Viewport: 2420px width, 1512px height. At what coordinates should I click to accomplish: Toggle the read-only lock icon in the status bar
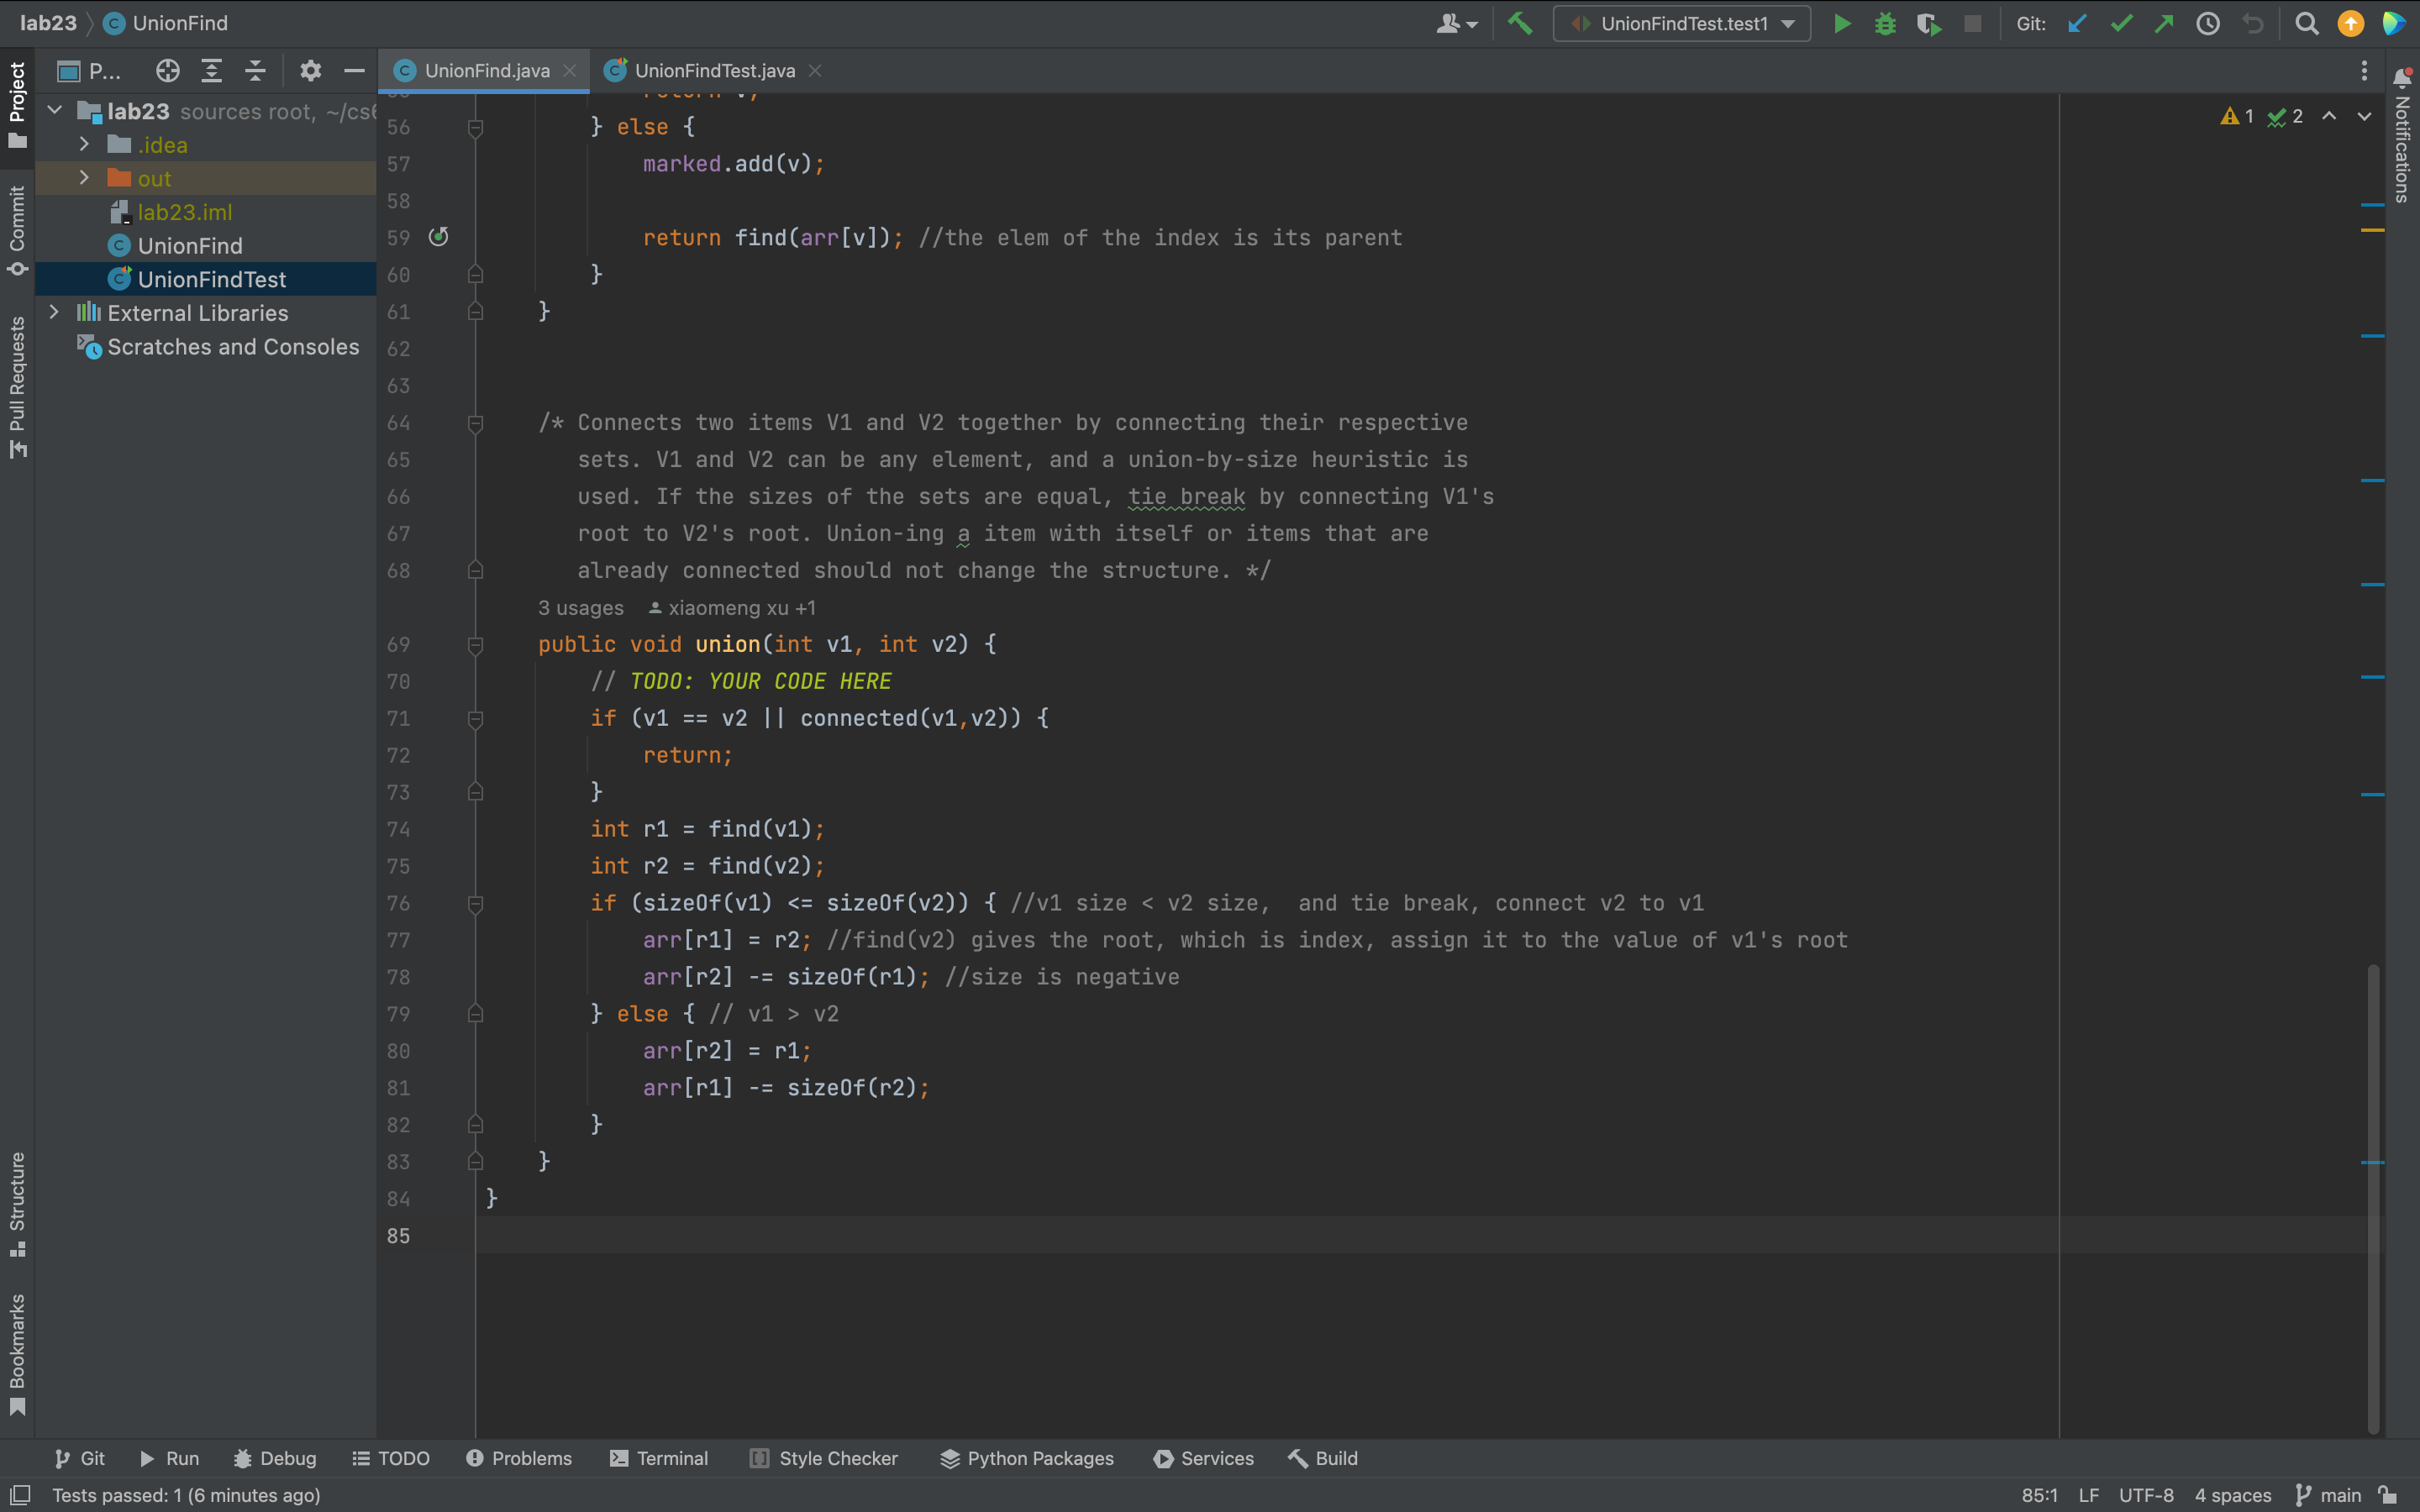(2389, 1495)
